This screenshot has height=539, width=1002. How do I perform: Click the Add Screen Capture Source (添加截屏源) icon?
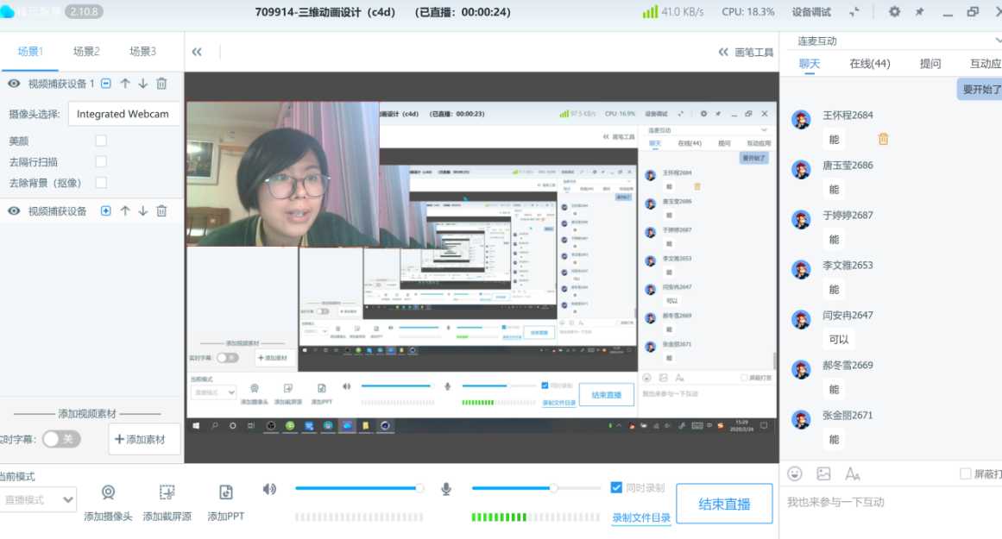click(167, 492)
